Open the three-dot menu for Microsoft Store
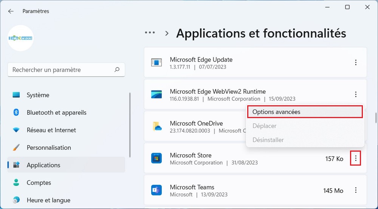 (356, 158)
